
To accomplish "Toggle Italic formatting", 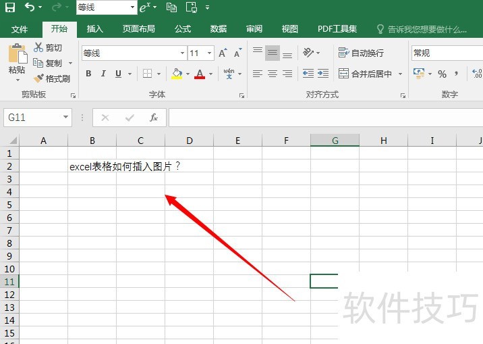I will pyautogui.click(x=103, y=74).
